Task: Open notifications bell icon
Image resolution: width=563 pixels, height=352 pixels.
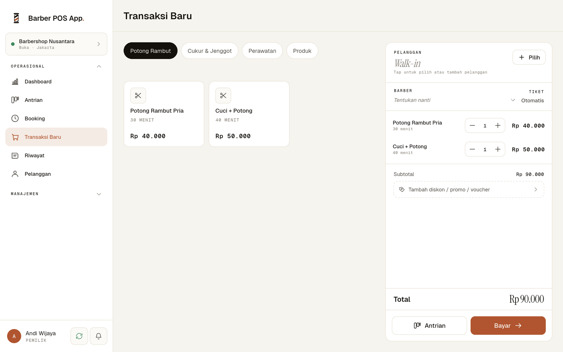Action: (99, 336)
